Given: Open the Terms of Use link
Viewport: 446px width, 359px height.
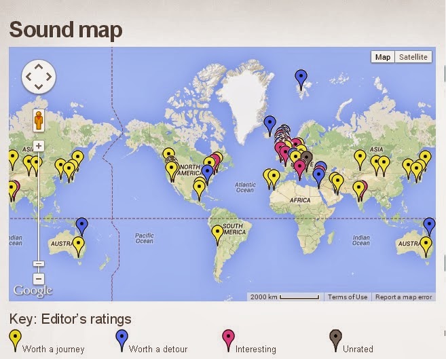Looking at the screenshot, I should 348,297.
